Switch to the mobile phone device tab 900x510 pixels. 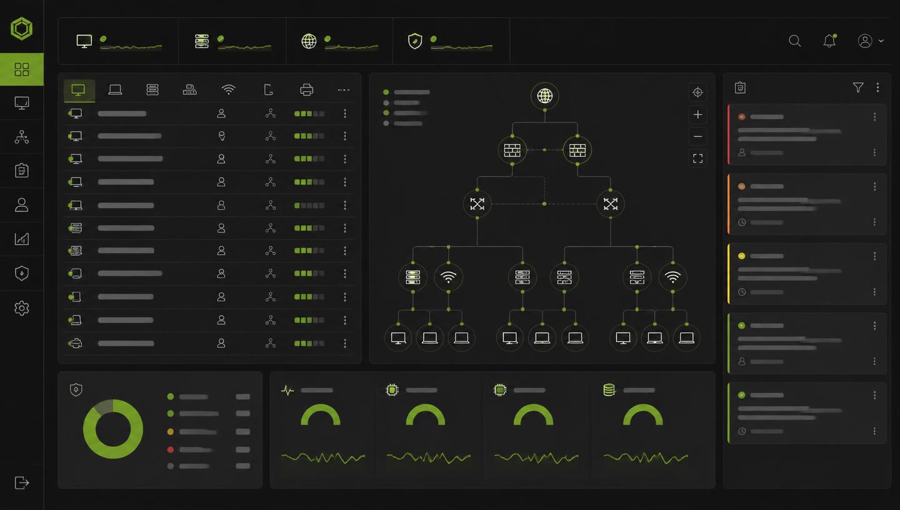pyautogui.click(x=269, y=90)
